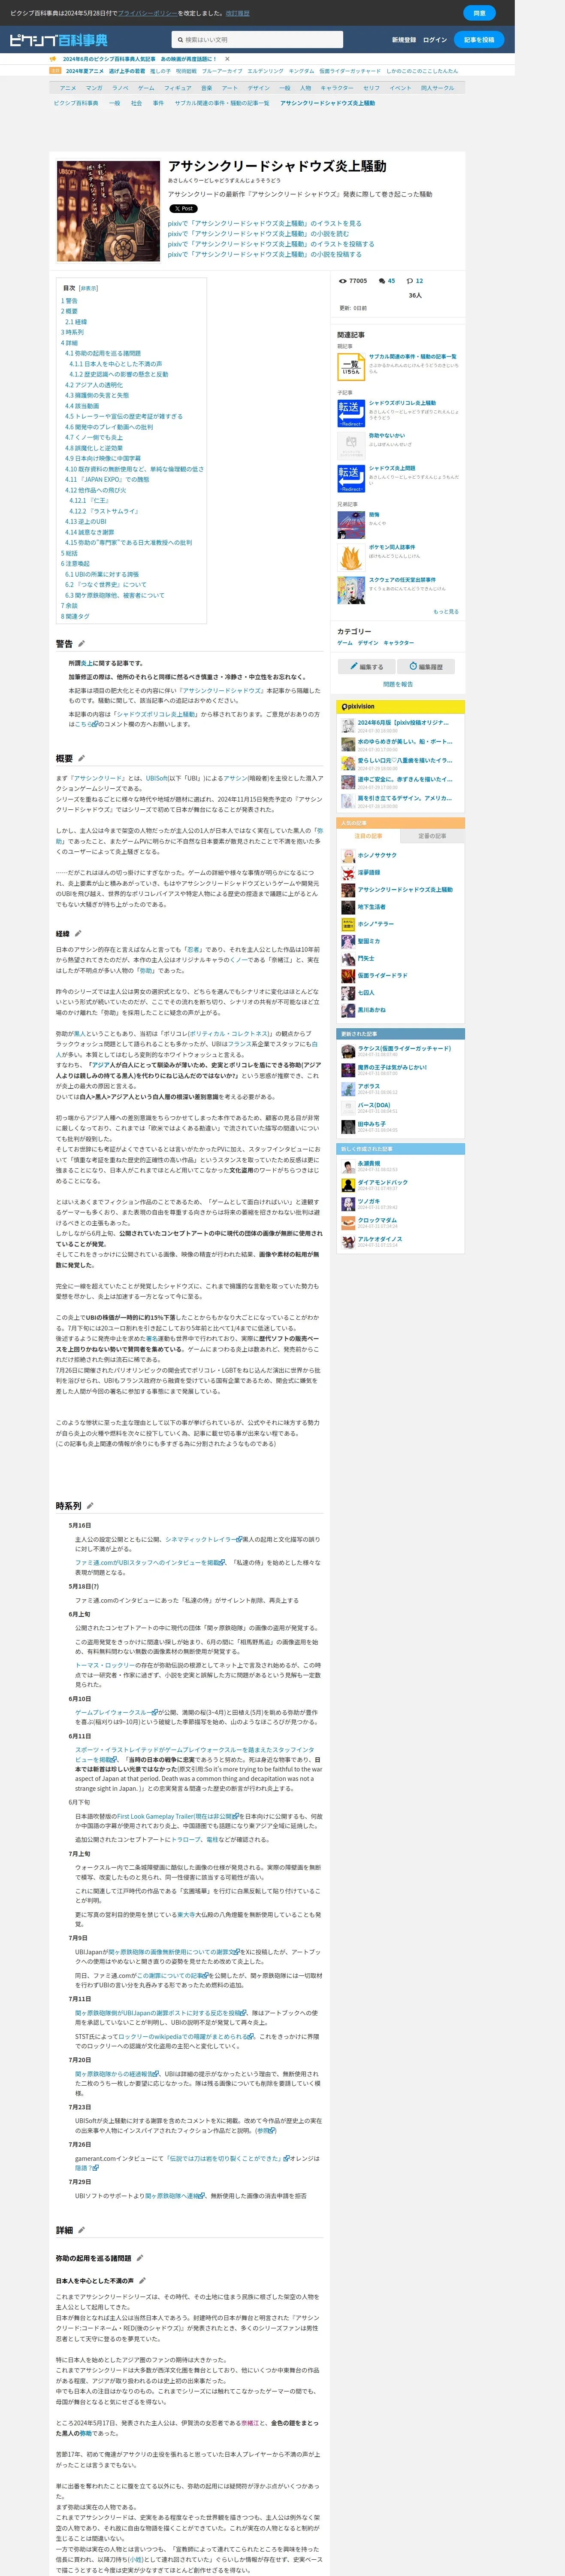This screenshot has height=2576, width=565.
Task: Edit the 経緯 section with the pencil icon
Action: click(x=78, y=934)
